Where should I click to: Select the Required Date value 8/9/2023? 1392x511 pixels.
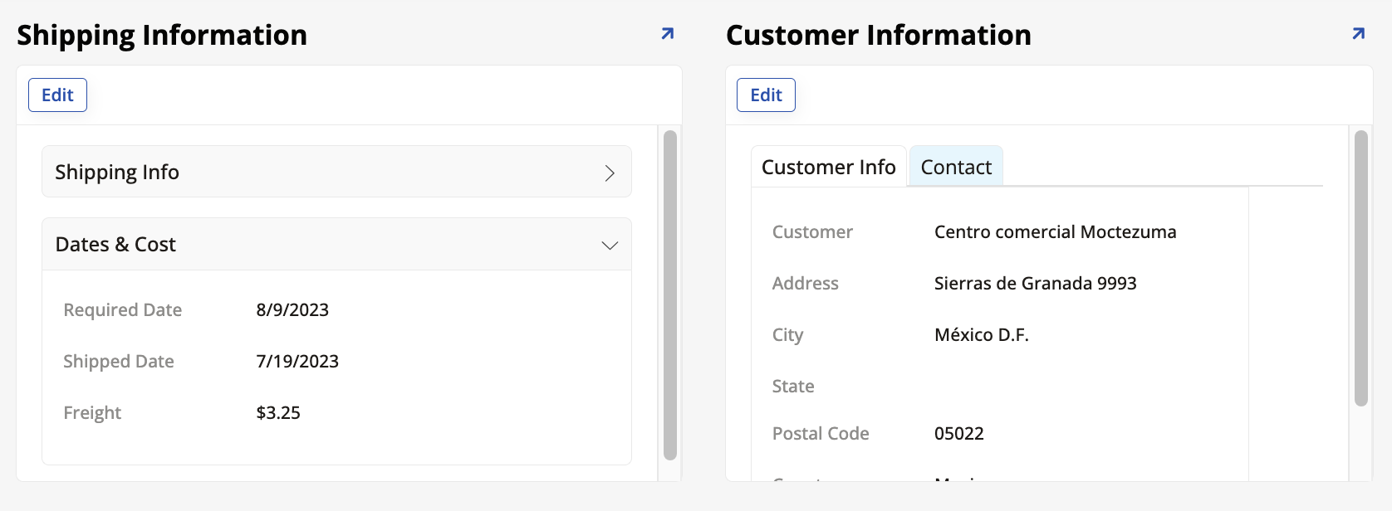pos(292,310)
